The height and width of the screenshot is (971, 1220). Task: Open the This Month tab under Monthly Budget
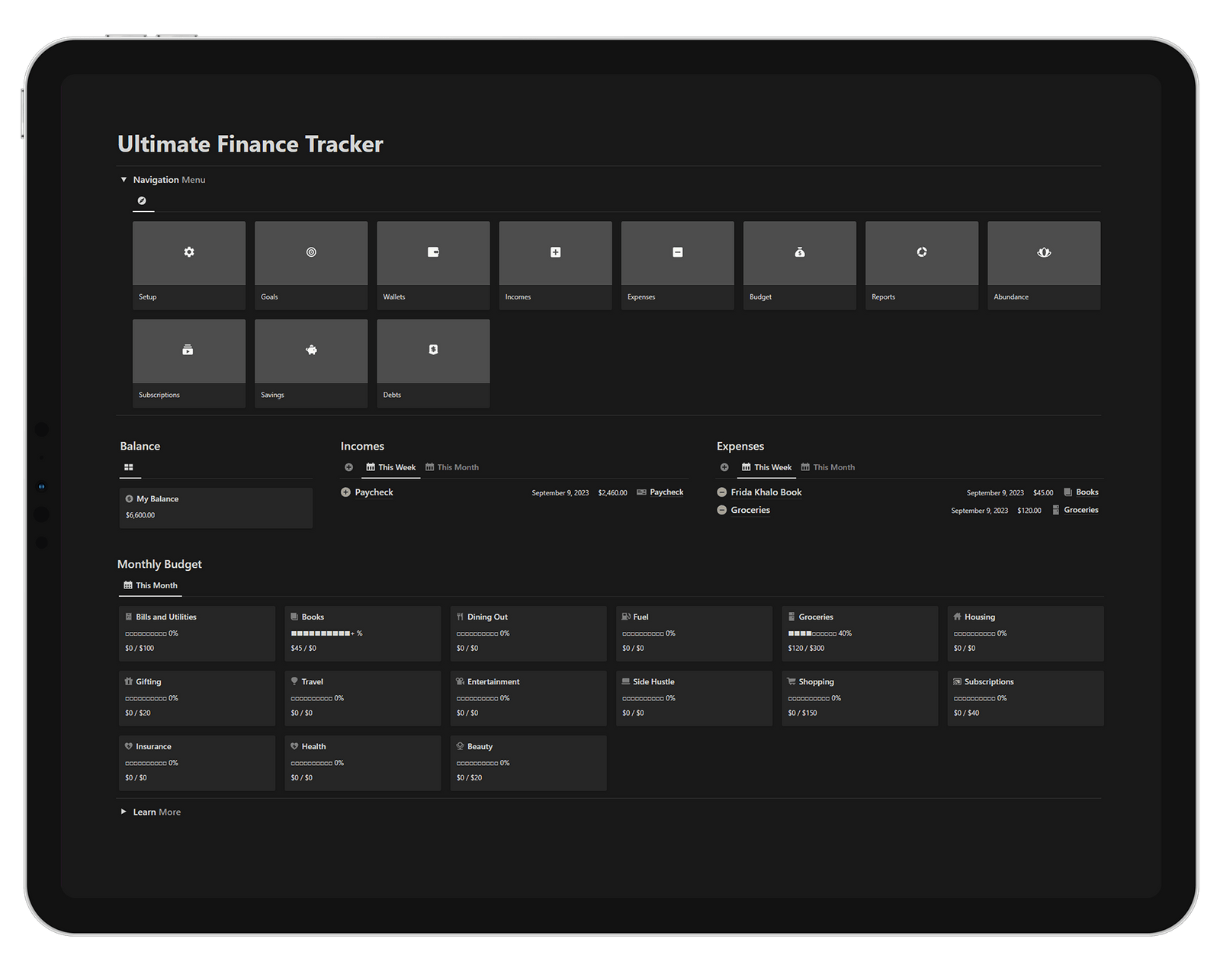coord(150,585)
